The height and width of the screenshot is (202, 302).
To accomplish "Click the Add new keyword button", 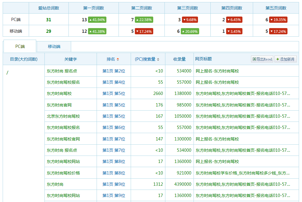I will (x=285, y=59).
